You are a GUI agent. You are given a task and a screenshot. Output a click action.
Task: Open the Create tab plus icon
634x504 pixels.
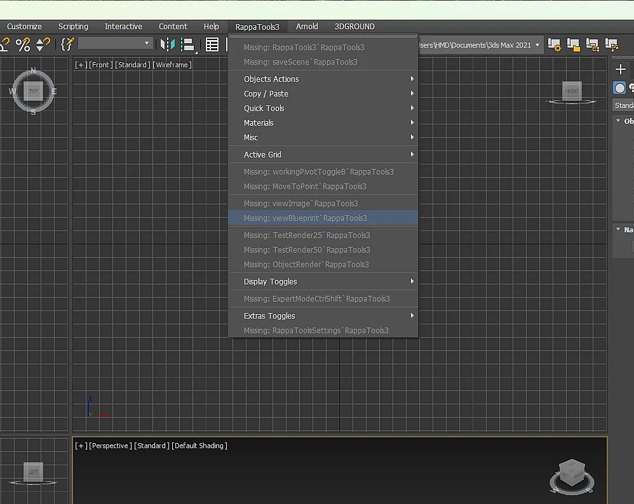(620, 69)
